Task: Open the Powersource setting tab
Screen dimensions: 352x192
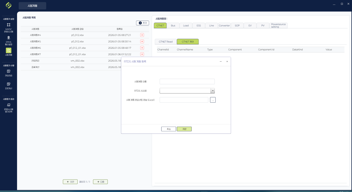Action: (x=278, y=26)
